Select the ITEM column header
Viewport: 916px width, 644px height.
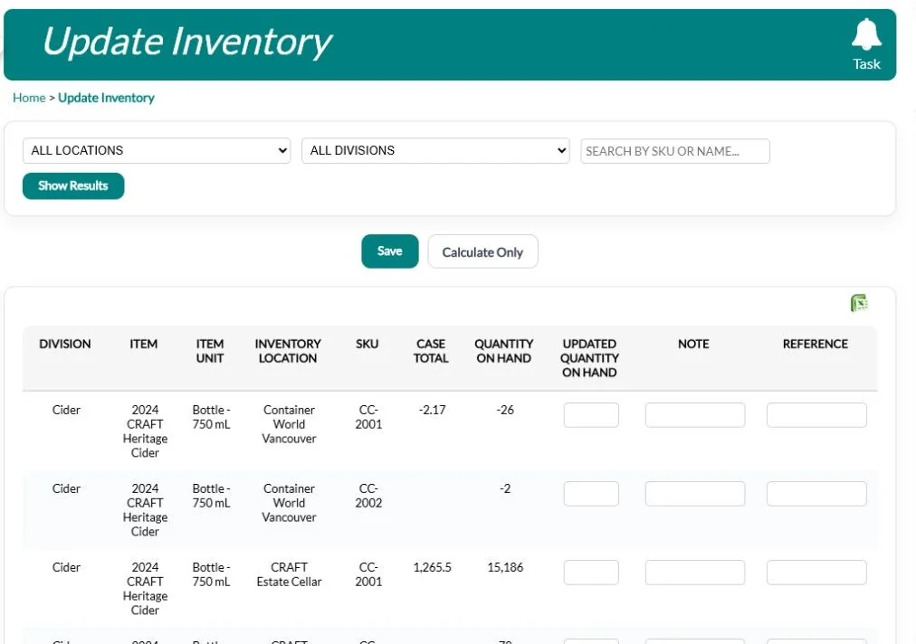point(144,344)
